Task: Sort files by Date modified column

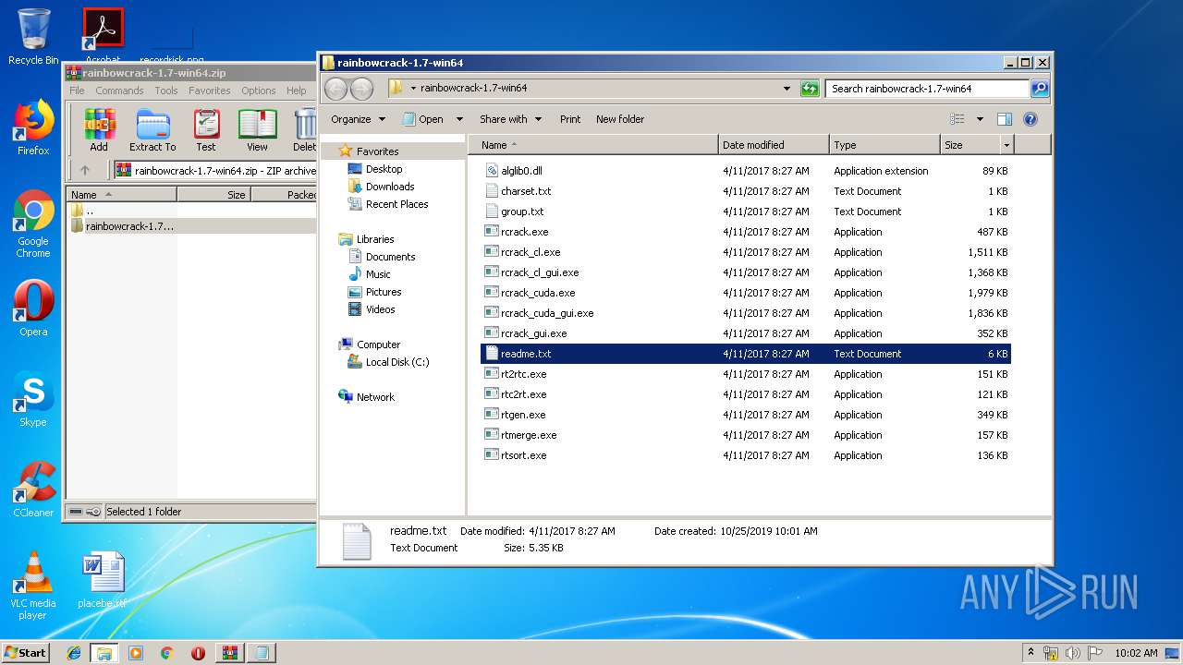Action: [774, 145]
